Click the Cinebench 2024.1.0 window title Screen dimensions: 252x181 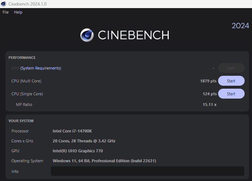[x=28, y=4]
